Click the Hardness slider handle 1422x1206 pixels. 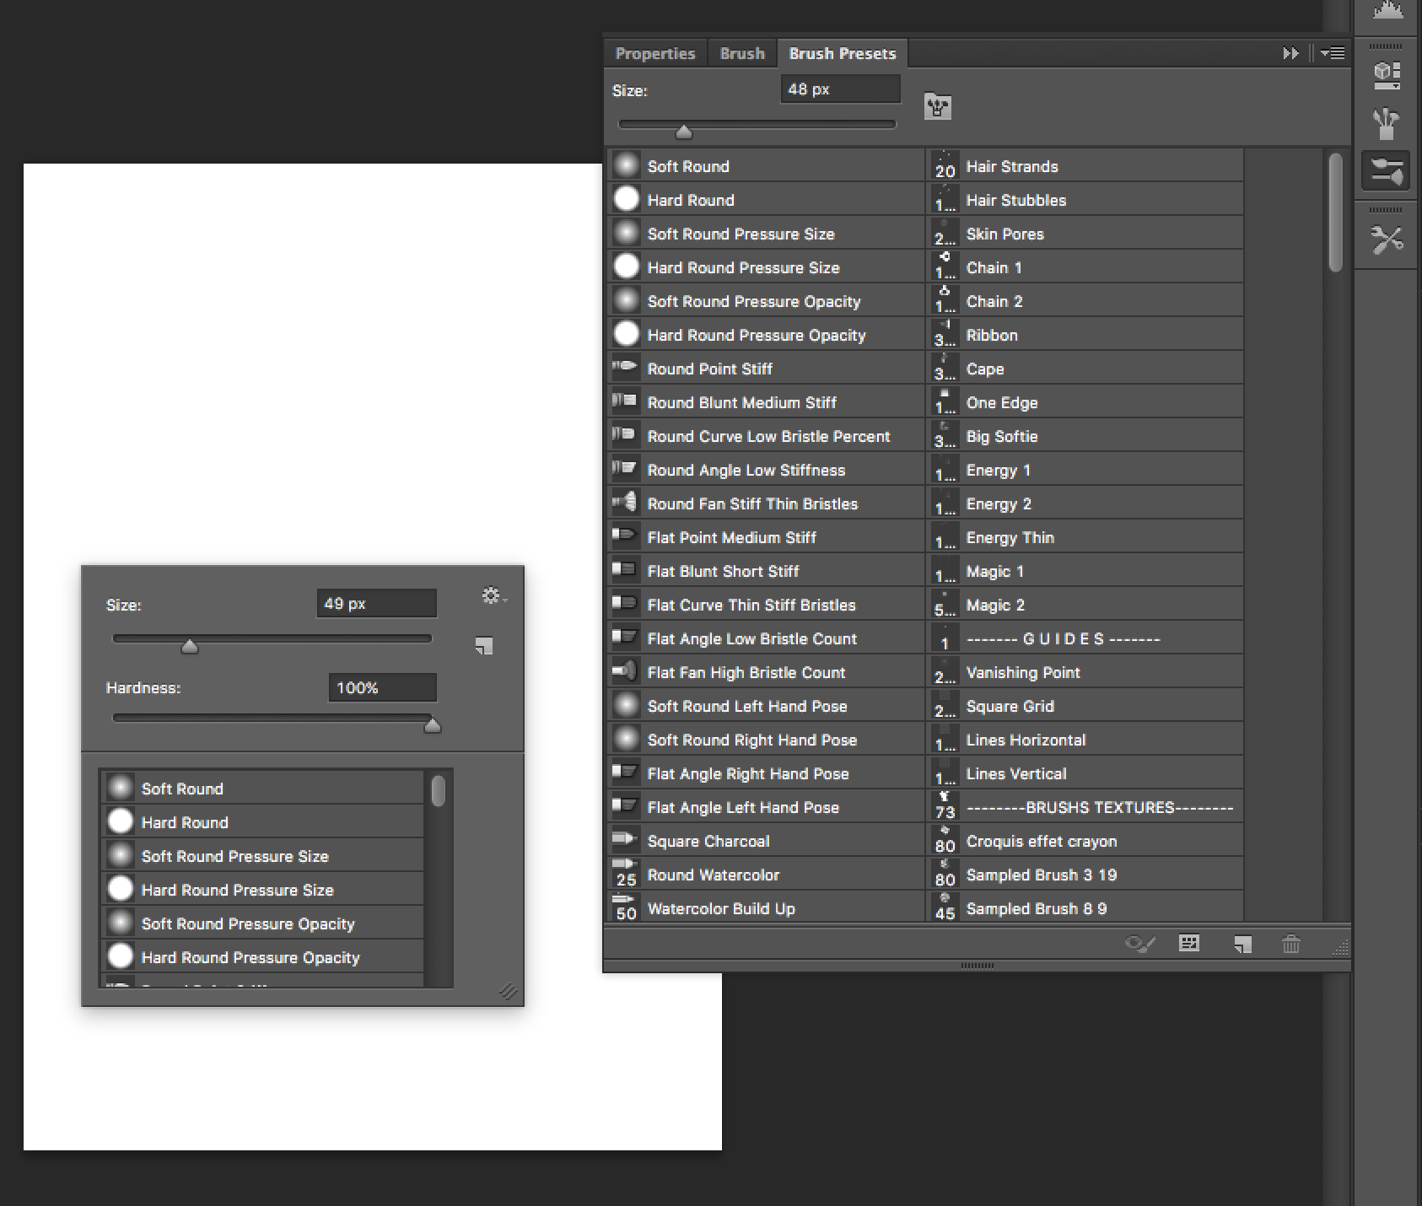(x=433, y=724)
